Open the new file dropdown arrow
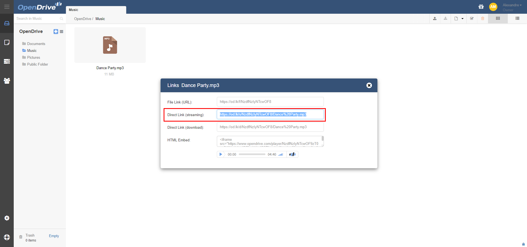The image size is (527, 247). click(x=462, y=19)
